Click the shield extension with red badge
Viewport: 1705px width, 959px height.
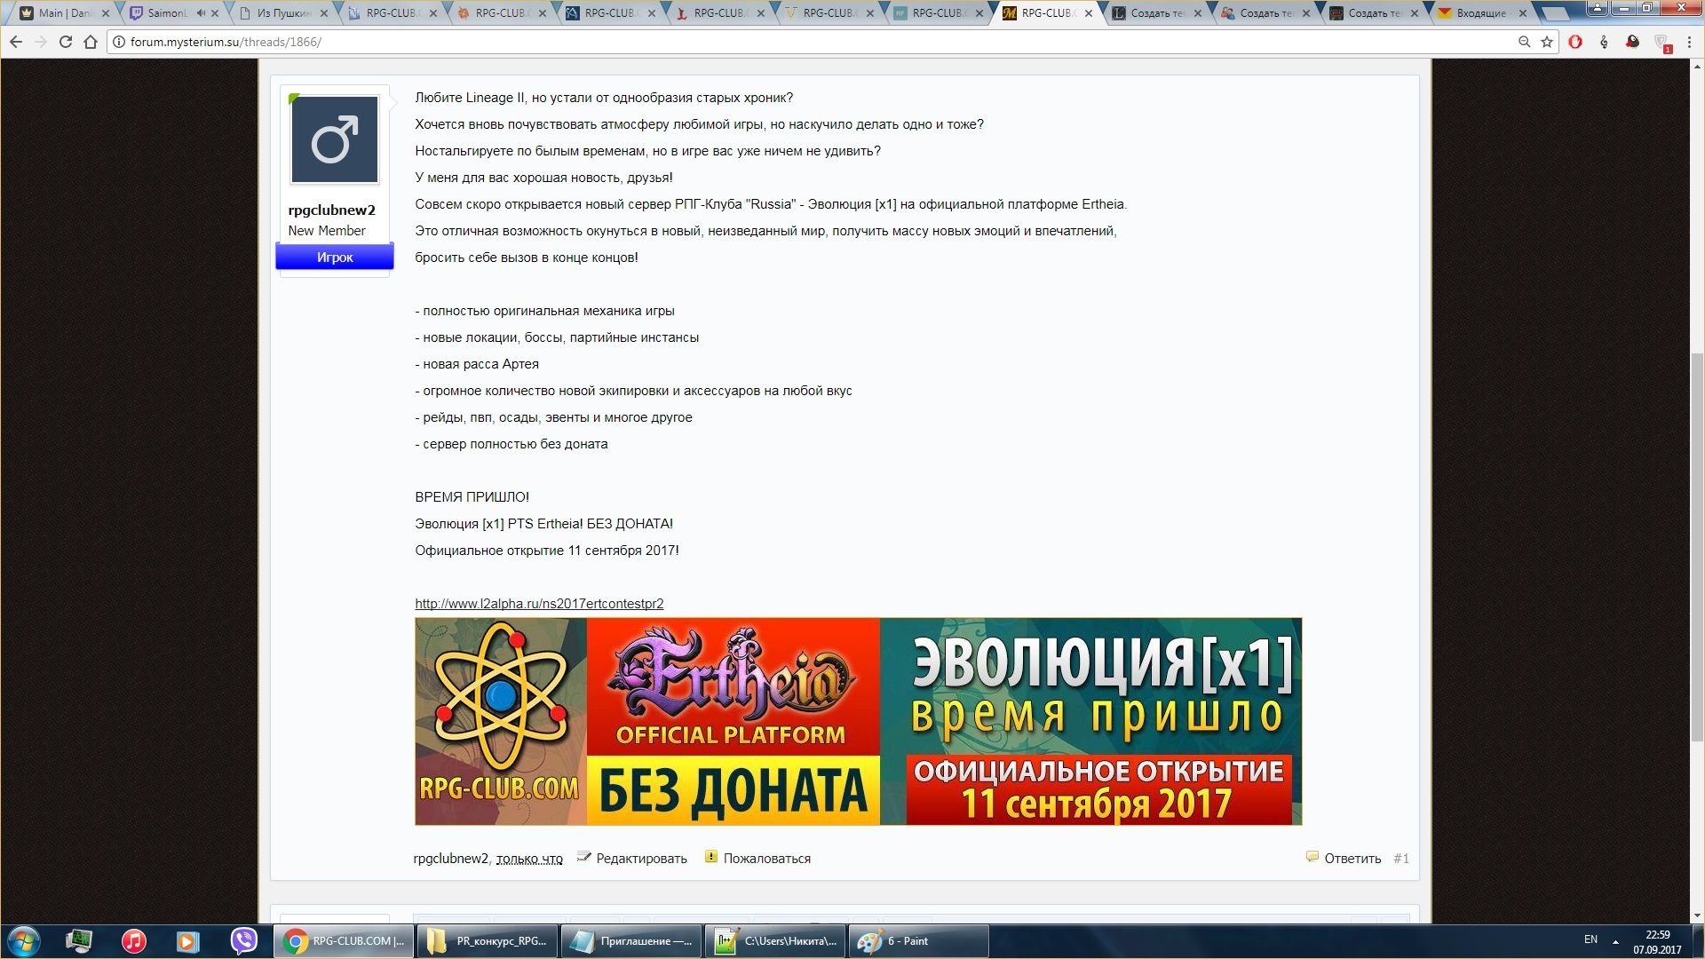1661,43
